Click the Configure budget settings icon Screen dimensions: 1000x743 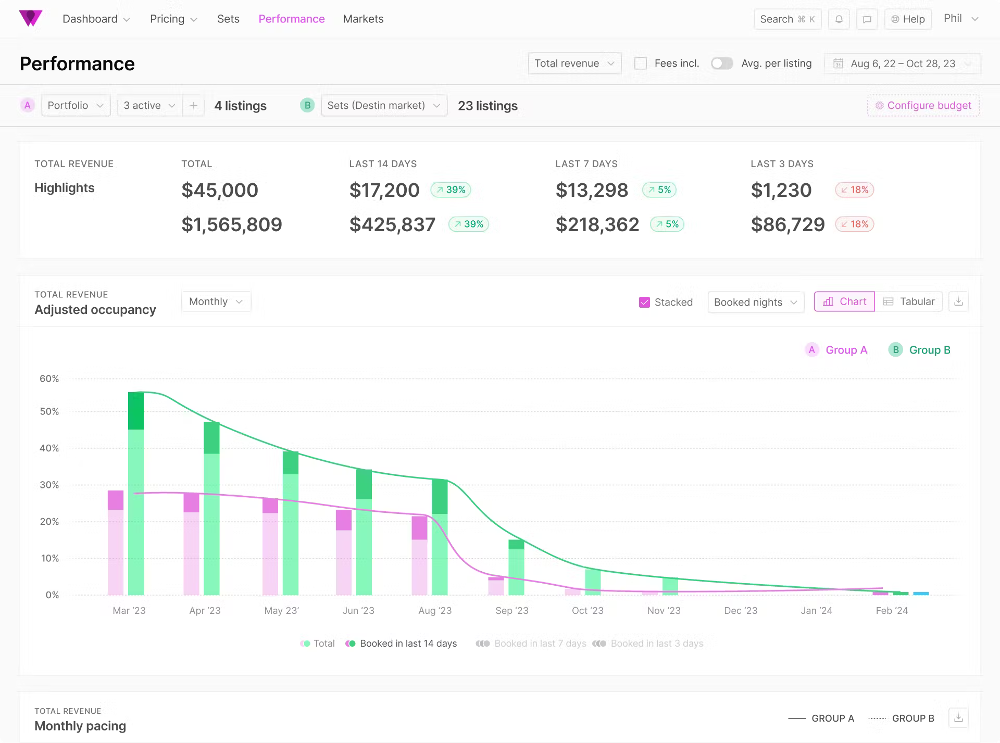(880, 105)
